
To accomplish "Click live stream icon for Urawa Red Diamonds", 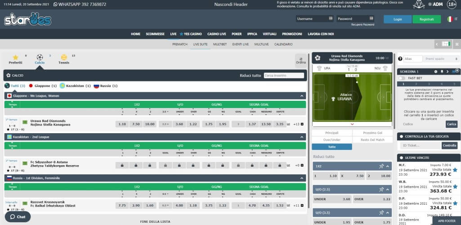I will click(25, 122).
